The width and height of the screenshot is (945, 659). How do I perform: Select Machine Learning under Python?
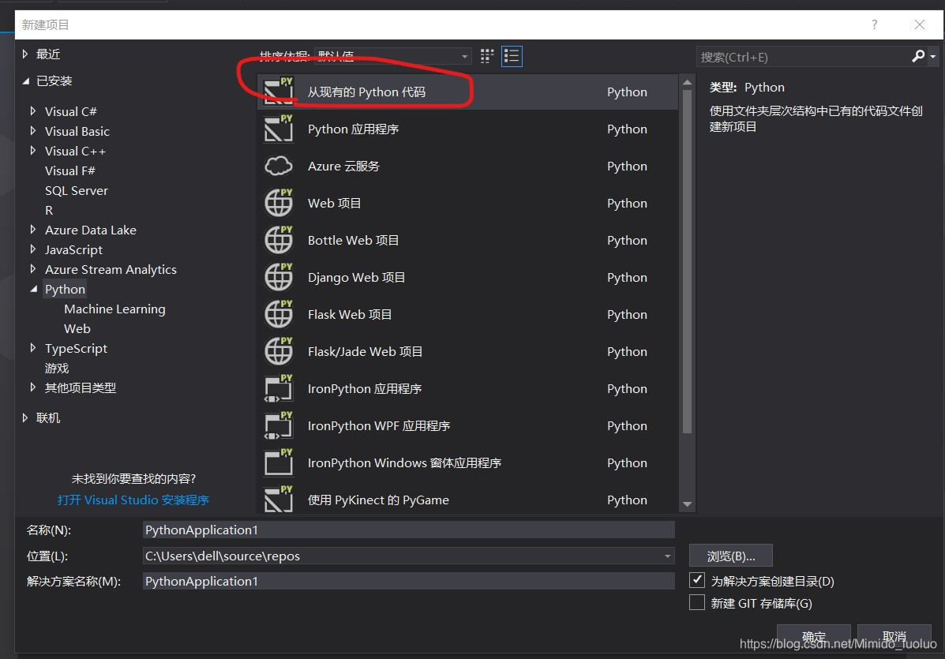pos(114,309)
